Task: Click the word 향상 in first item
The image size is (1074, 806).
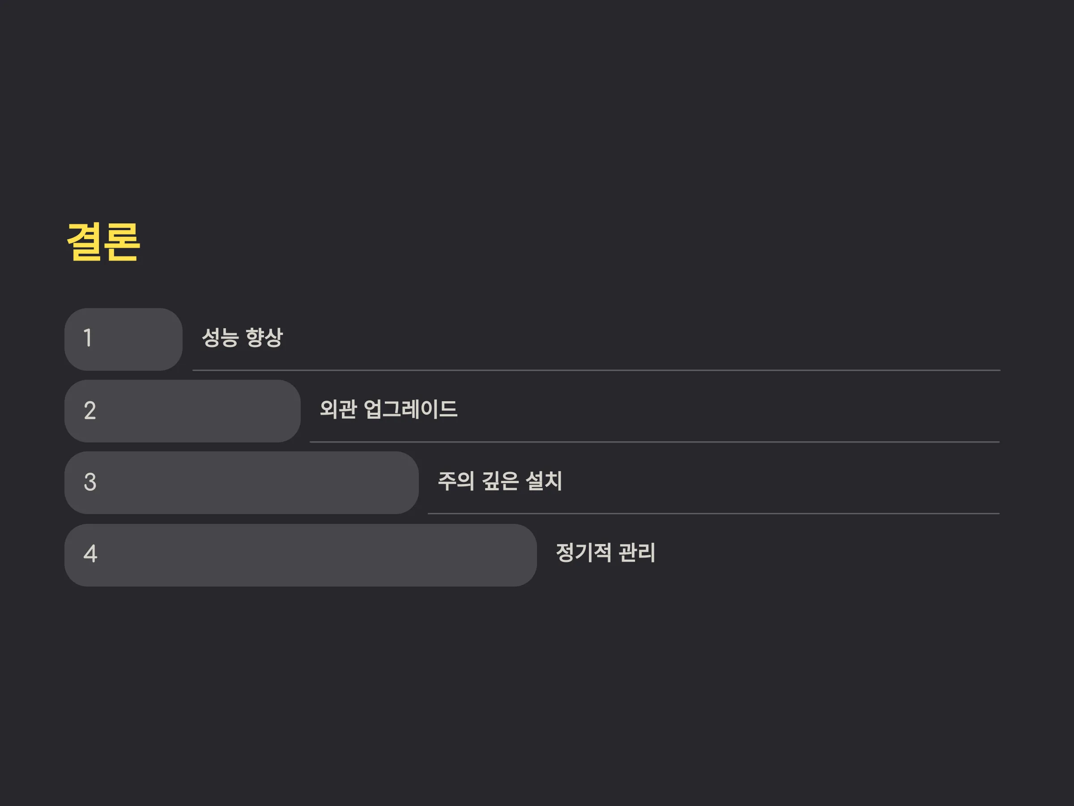Action: pyautogui.click(x=264, y=337)
